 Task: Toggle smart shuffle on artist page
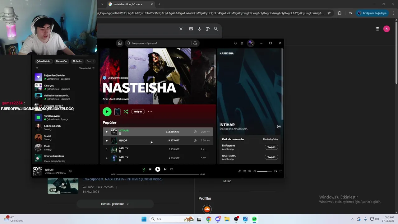[x=126, y=111]
